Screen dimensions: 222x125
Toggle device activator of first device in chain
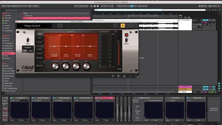pyautogui.click(x=11, y=98)
